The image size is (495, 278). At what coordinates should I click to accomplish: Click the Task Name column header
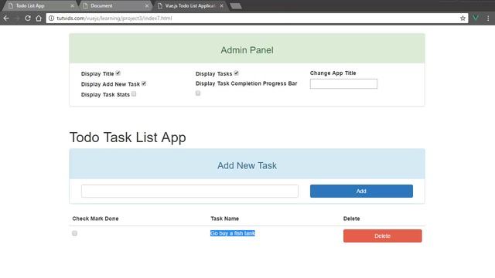pos(225,219)
